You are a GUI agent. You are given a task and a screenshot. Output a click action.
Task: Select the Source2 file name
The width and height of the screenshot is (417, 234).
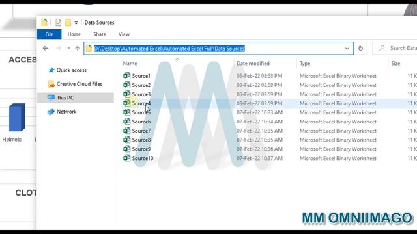pyautogui.click(x=141, y=85)
